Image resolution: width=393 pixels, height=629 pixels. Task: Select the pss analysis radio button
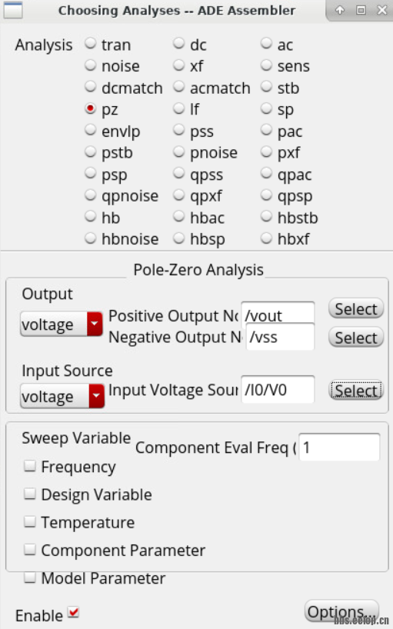(x=178, y=130)
